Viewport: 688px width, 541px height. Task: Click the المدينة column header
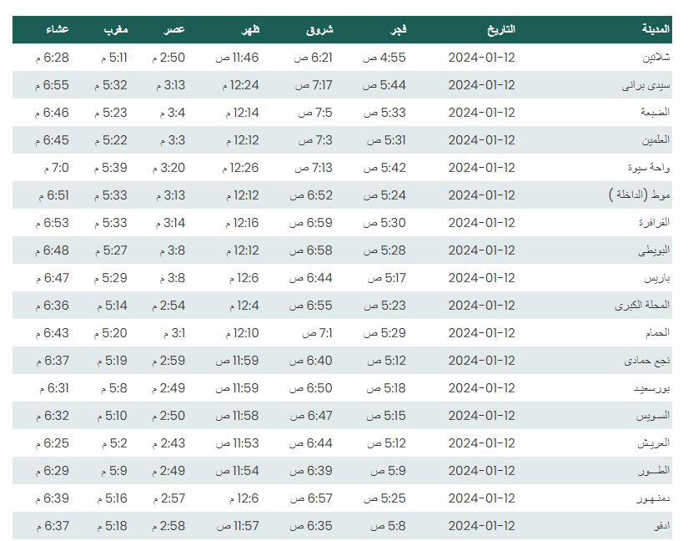(655, 29)
